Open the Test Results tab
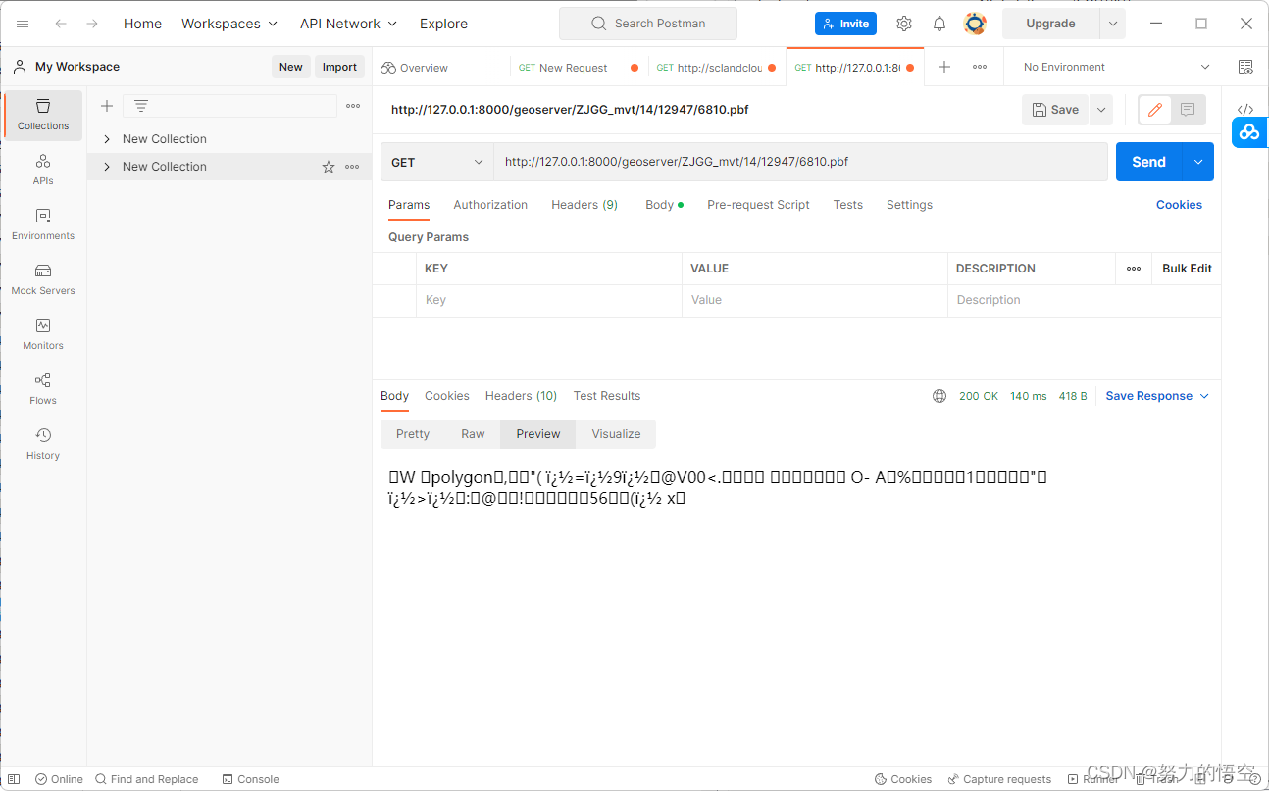The image size is (1269, 791). tap(607, 396)
